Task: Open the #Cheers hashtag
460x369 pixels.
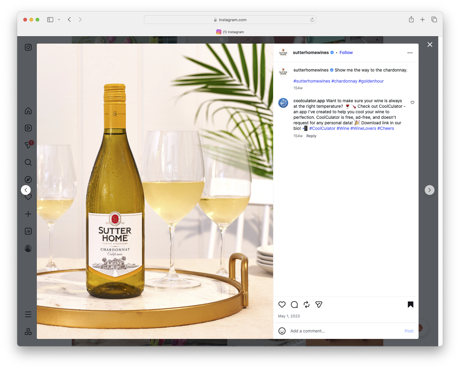Action: (385, 128)
